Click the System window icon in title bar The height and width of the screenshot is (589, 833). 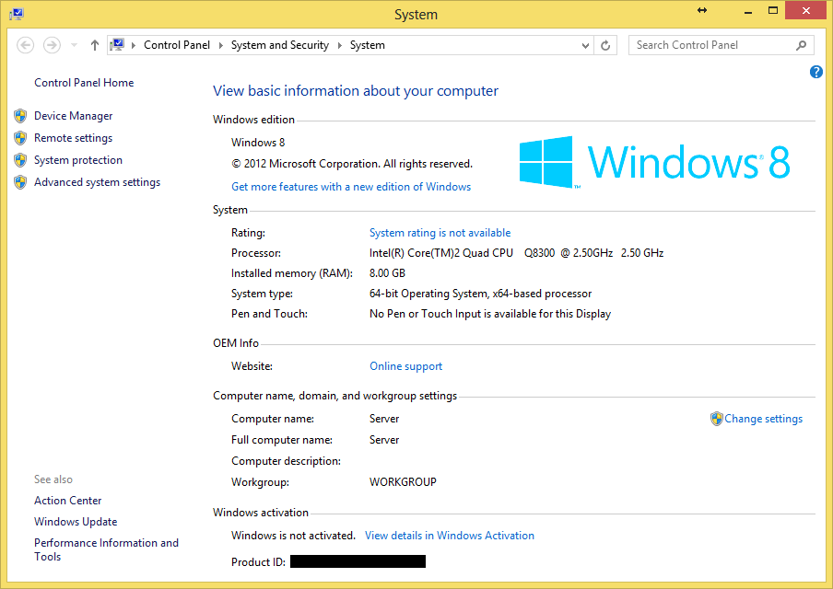click(17, 14)
